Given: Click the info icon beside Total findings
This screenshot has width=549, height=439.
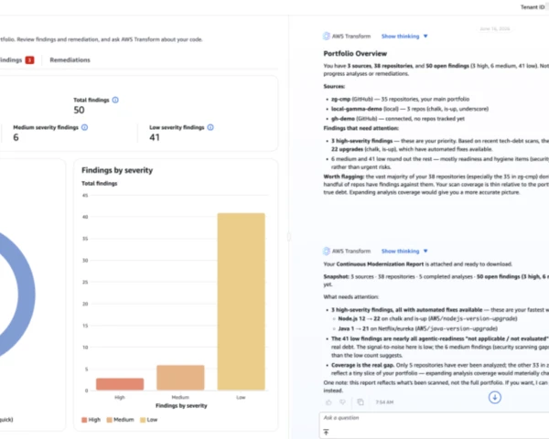Looking at the screenshot, I should [115, 100].
